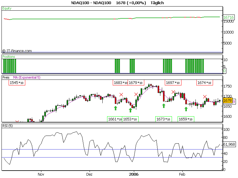Select the 1659*10 buy label

coord(186,119)
